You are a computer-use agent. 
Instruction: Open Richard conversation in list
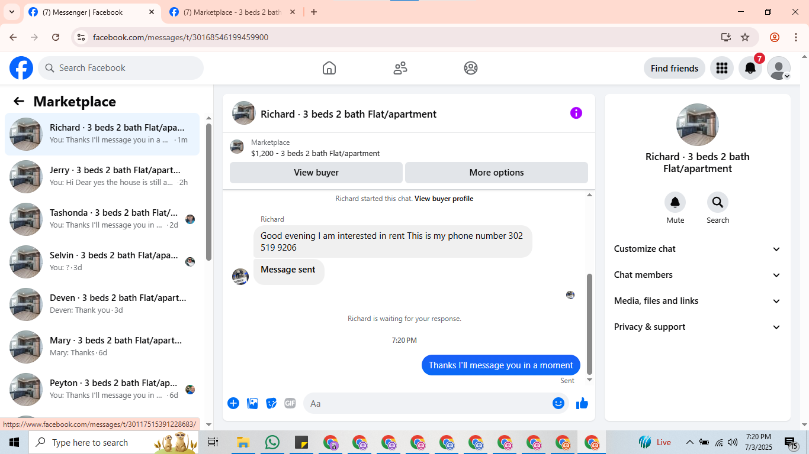click(x=102, y=134)
